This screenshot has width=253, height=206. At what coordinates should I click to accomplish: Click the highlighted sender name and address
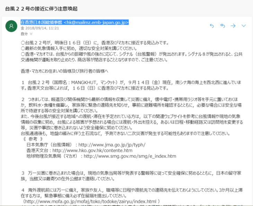(75, 23)
